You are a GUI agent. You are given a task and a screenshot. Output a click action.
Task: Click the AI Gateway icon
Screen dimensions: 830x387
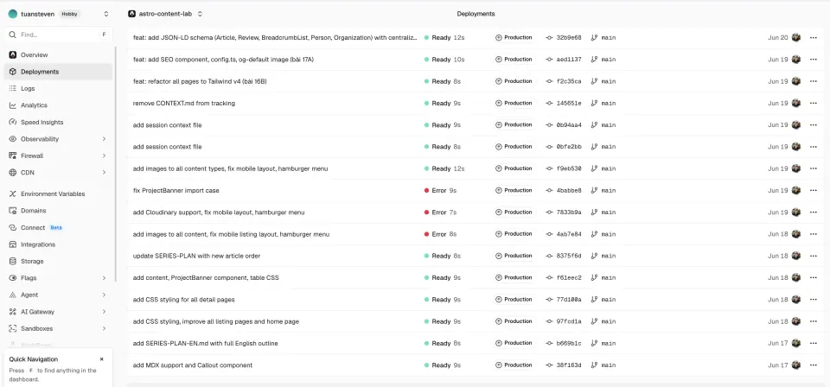pyautogui.click(x=13, y=312)
